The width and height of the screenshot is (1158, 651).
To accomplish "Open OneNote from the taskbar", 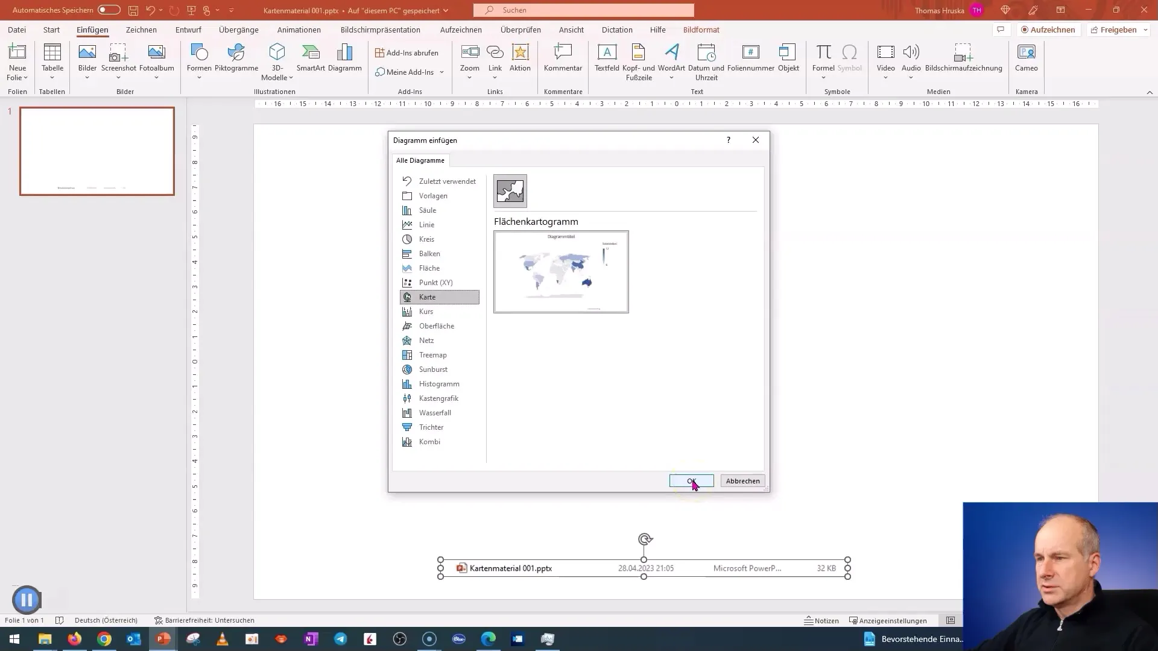I will tap(311, 639).
